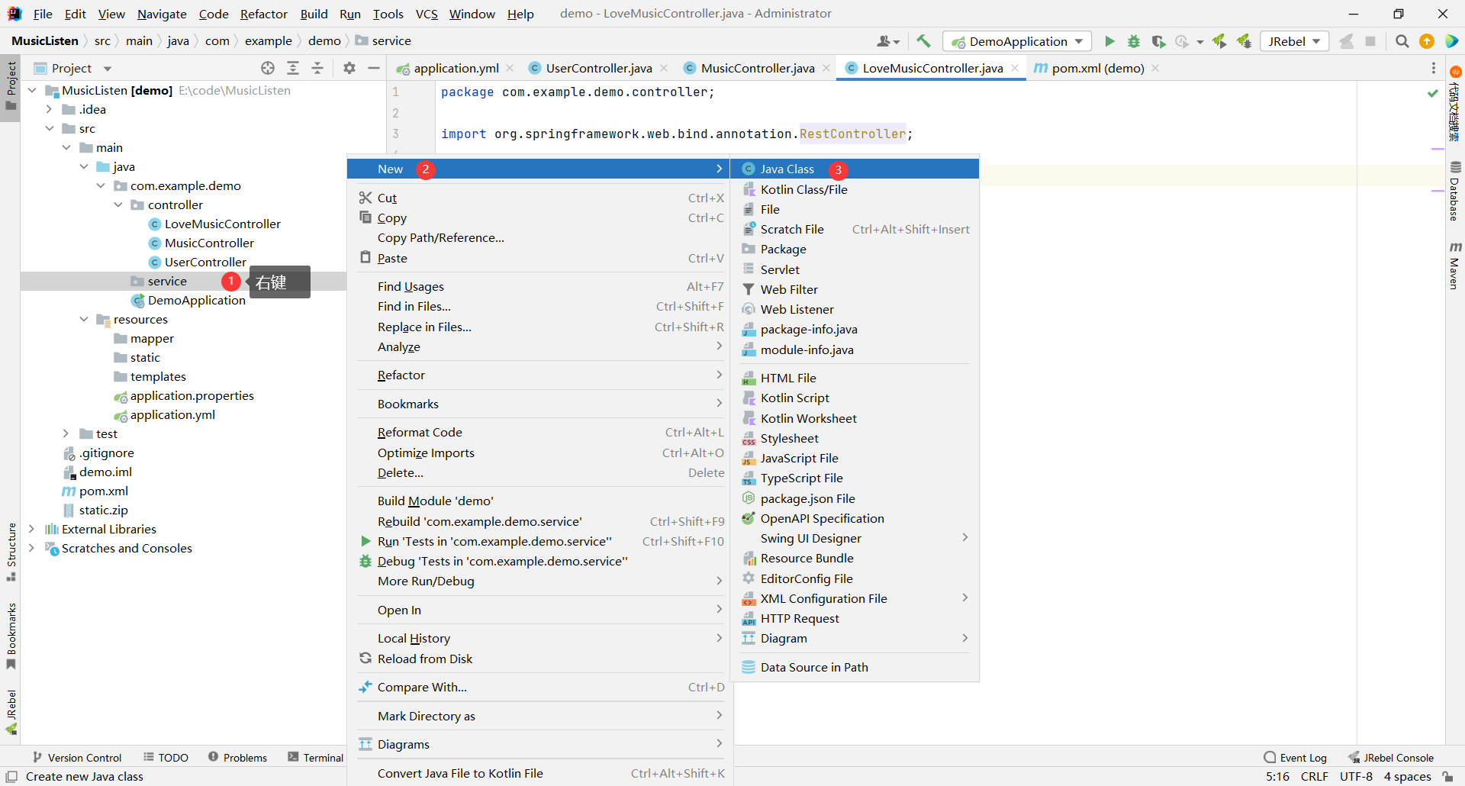
Task: Open Project panel settings gear
Action: pos(349,68)
